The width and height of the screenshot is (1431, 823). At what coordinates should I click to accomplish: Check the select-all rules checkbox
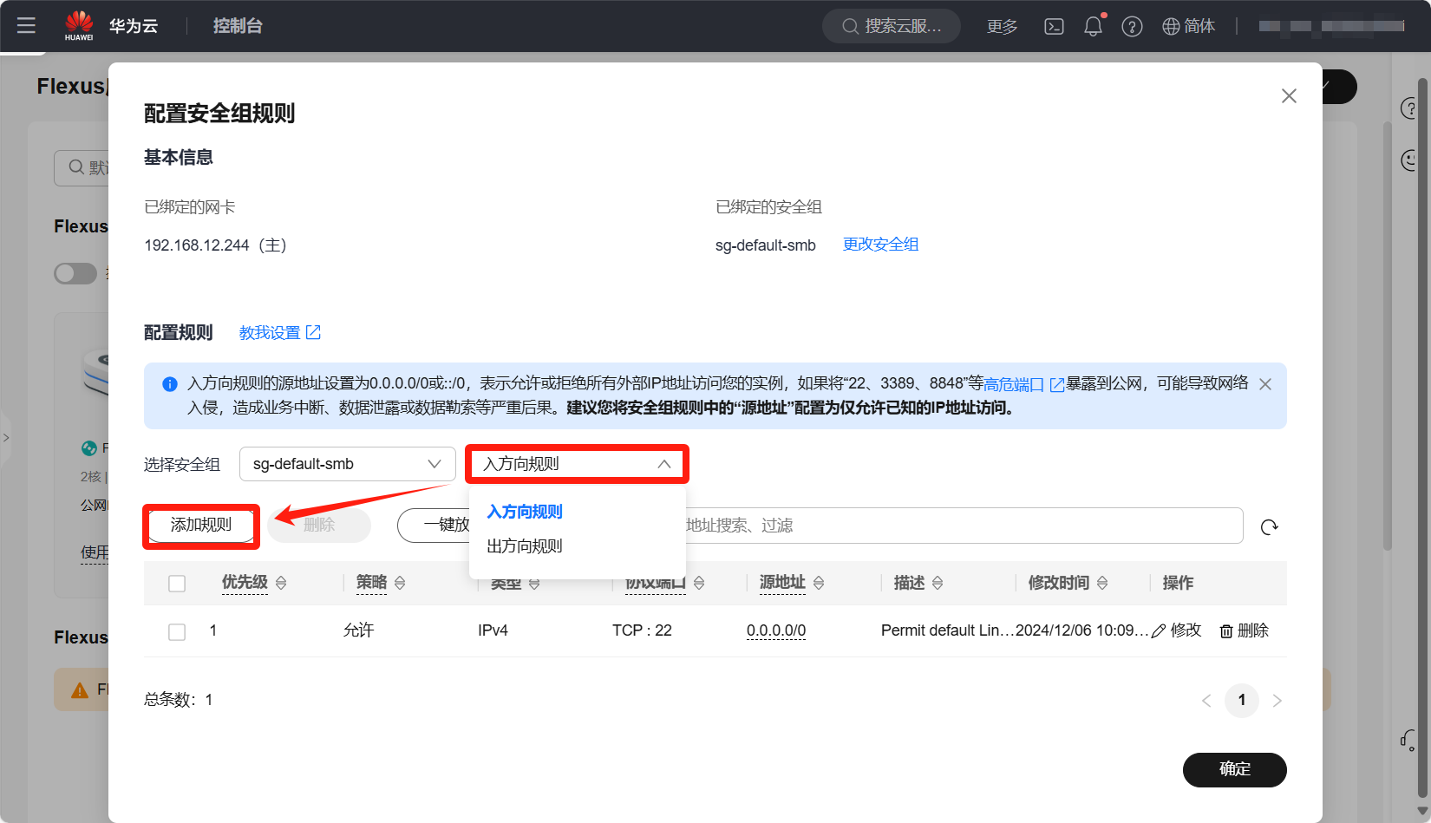point(177,584)
